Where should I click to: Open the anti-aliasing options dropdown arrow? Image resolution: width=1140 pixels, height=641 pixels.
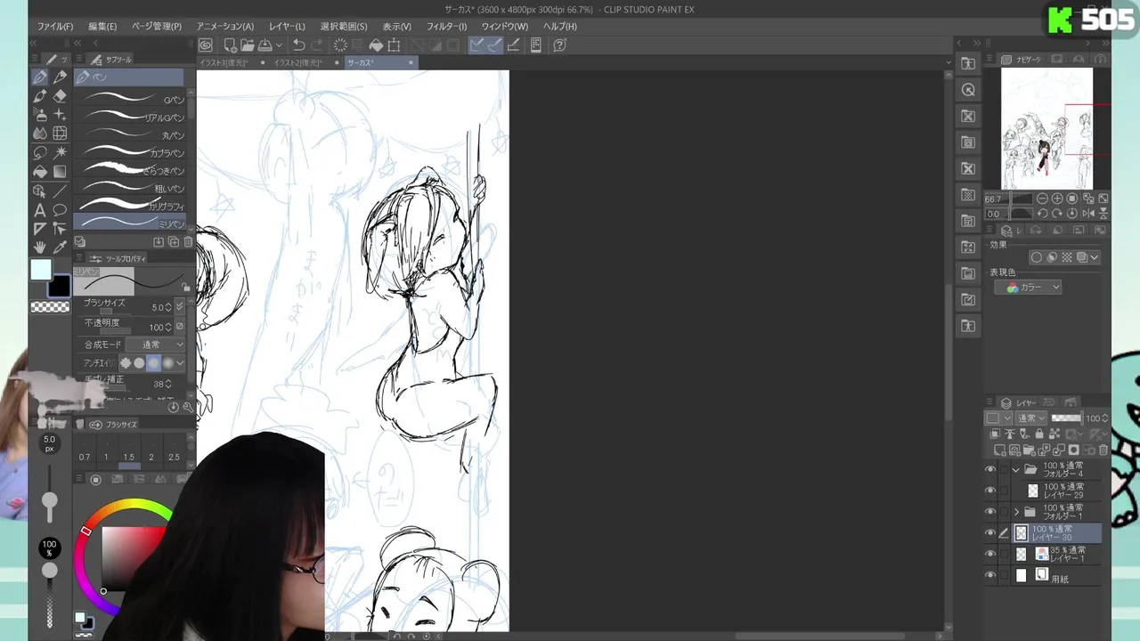(x=180, y=363)
